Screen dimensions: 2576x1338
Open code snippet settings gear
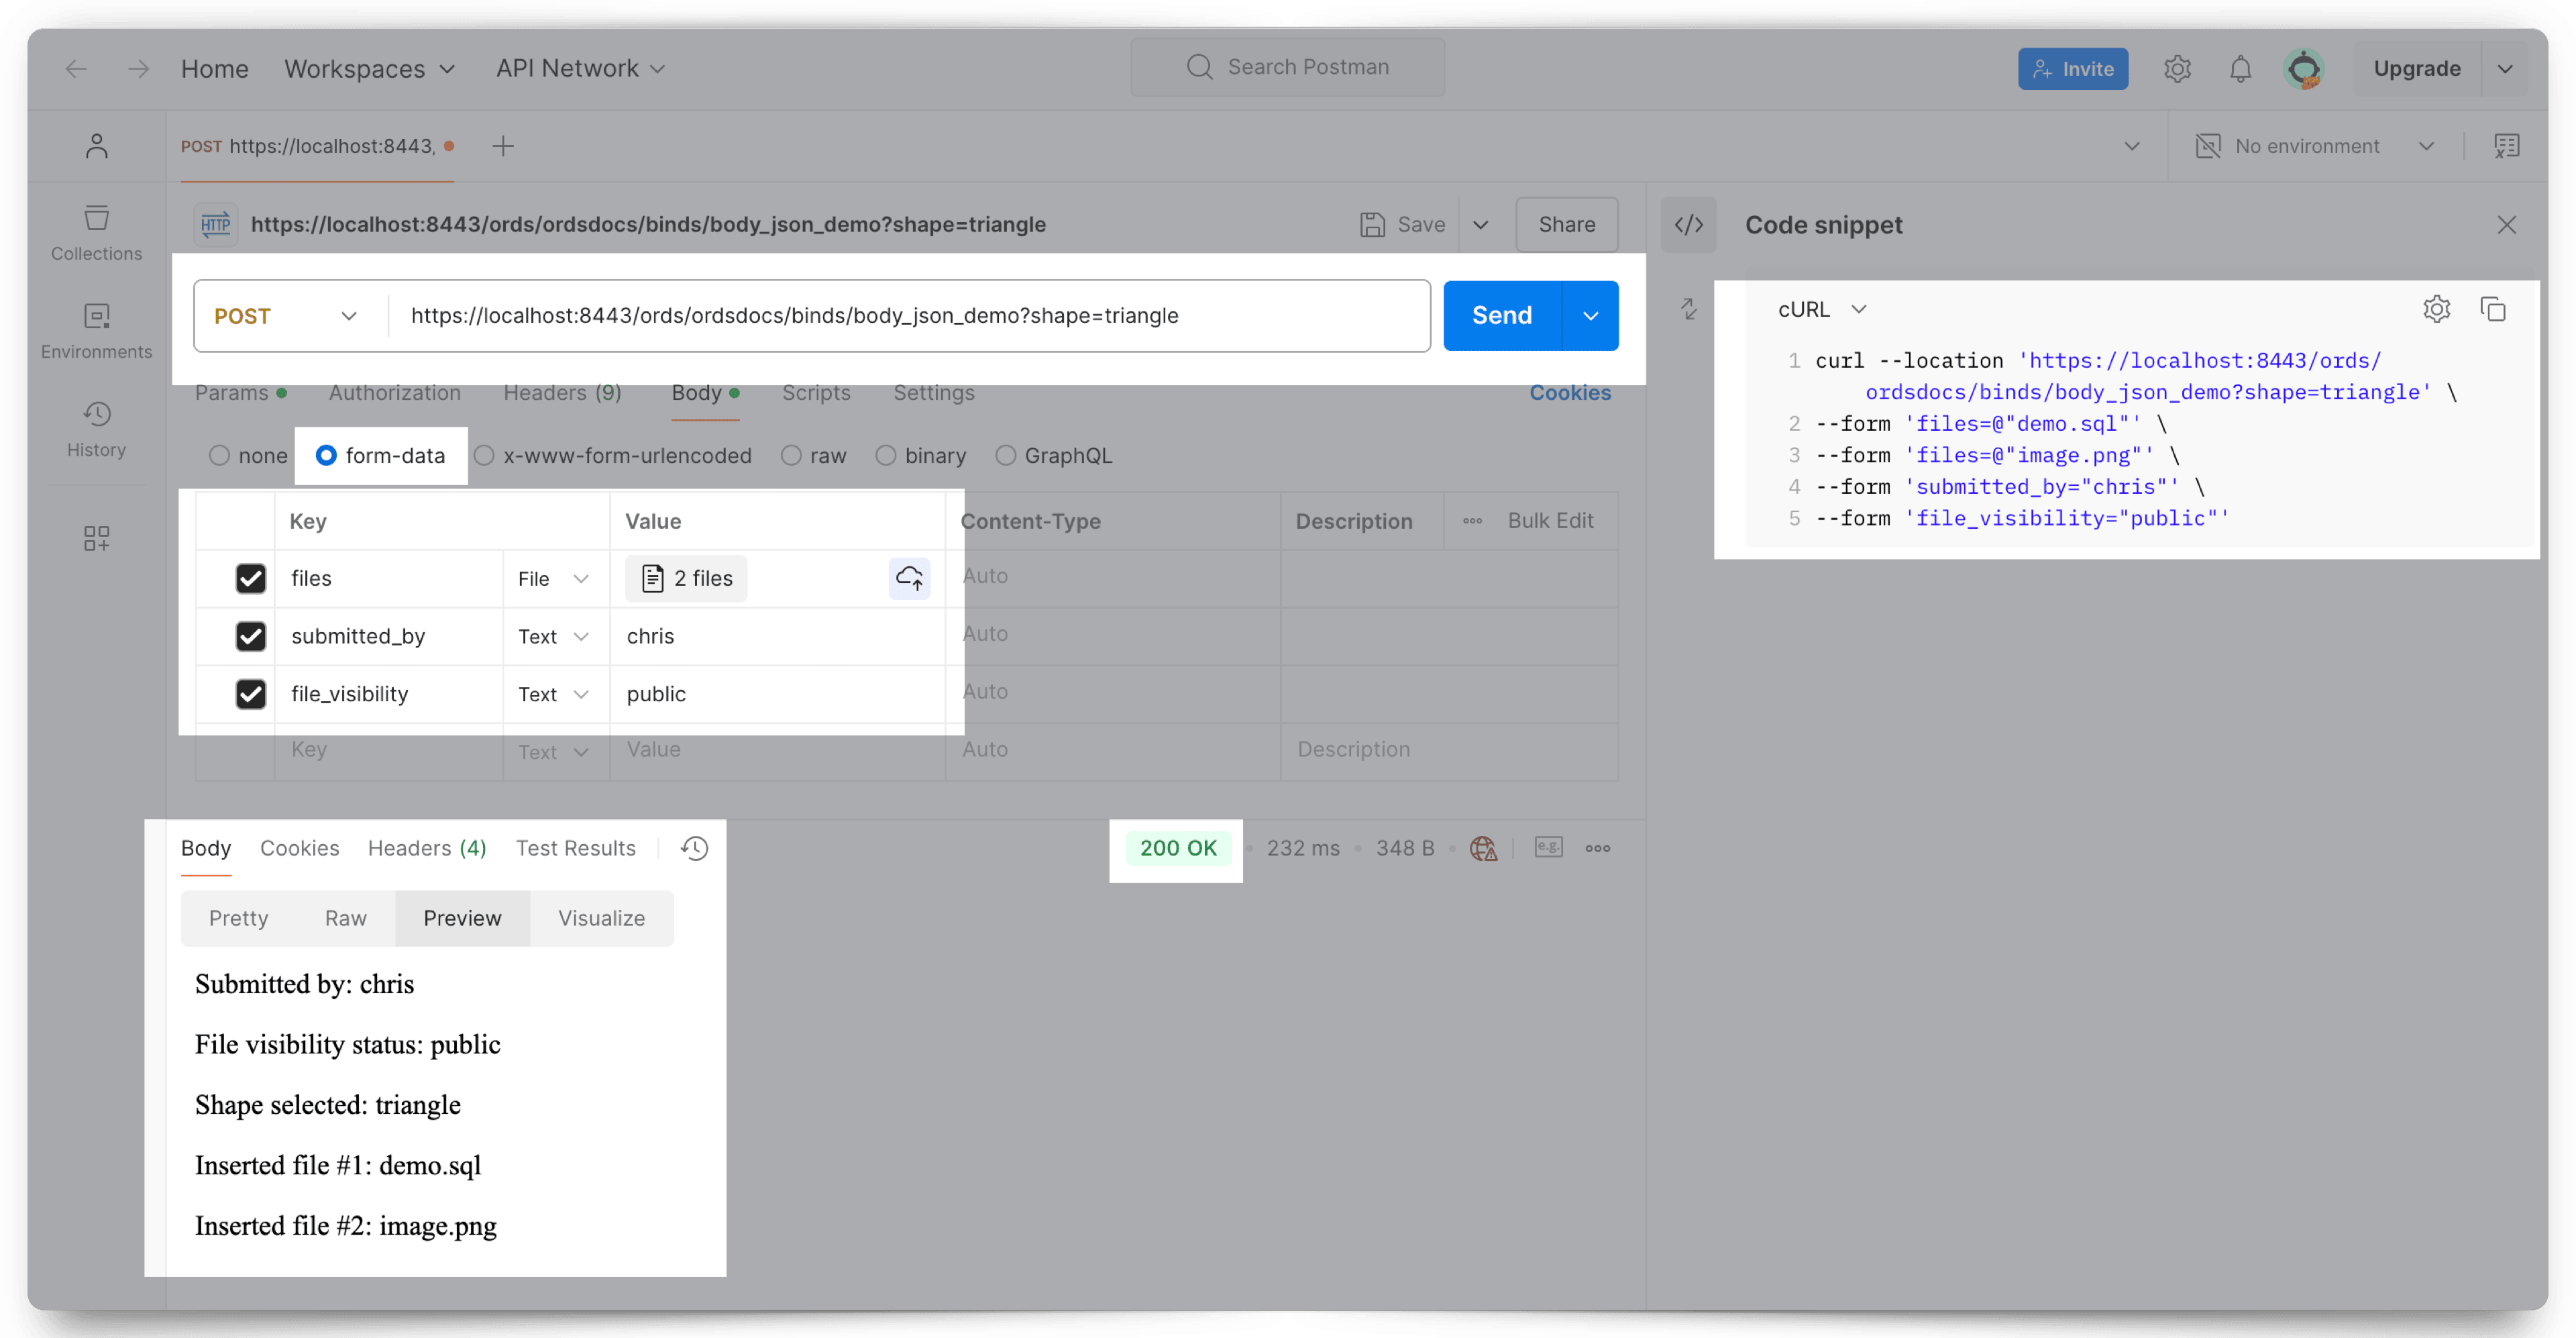[2436, 309]
